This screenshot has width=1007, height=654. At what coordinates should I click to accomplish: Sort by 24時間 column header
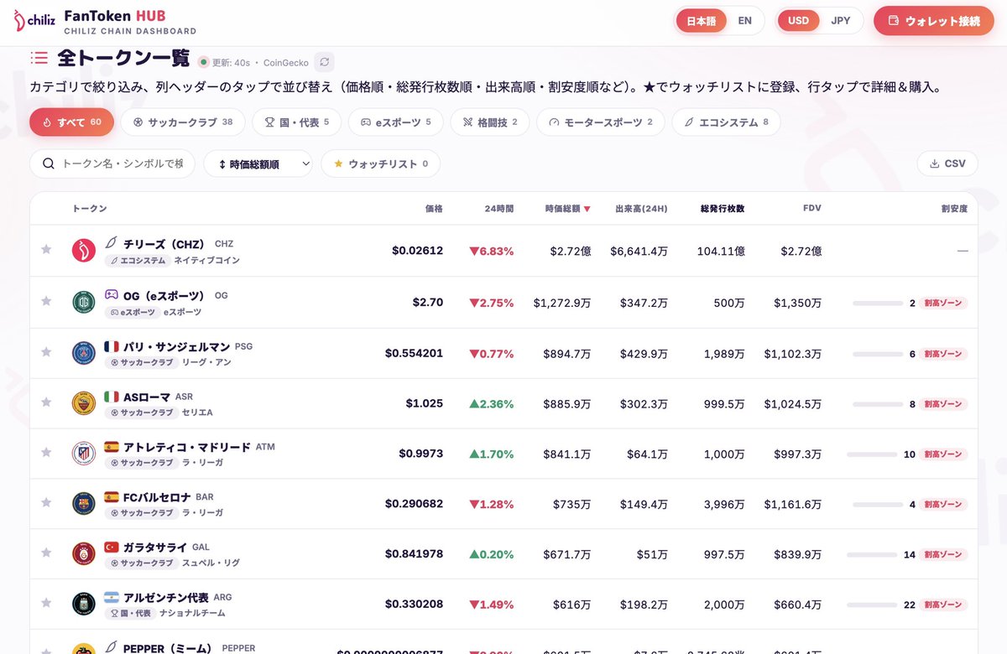pos(498,209)
